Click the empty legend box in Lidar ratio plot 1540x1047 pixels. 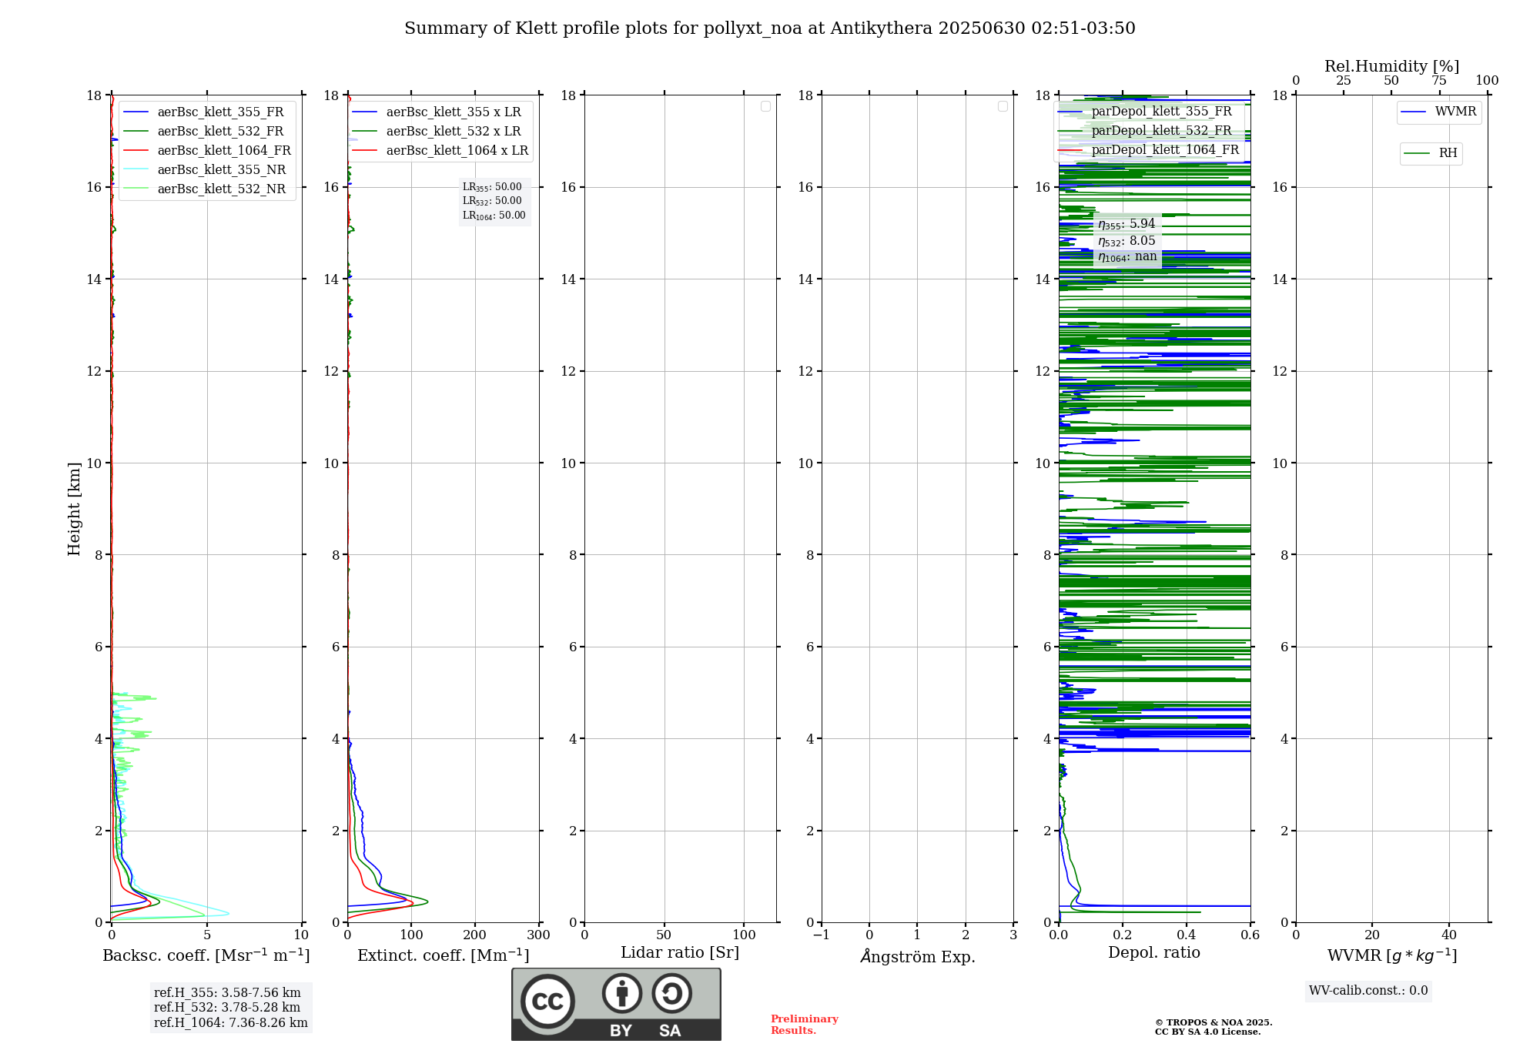(x=765, y=106)
